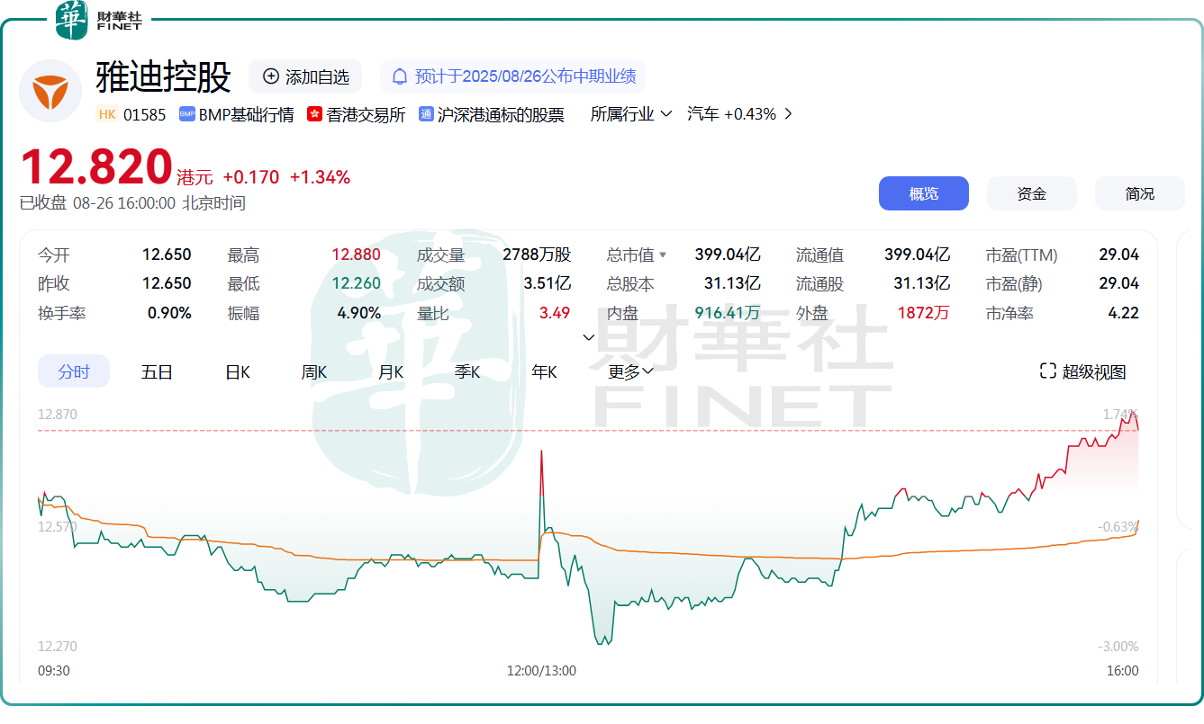This screenshot has height=724, width=1204.
Task: Add stock via 添加自选 button
Action: pos(305,76)
